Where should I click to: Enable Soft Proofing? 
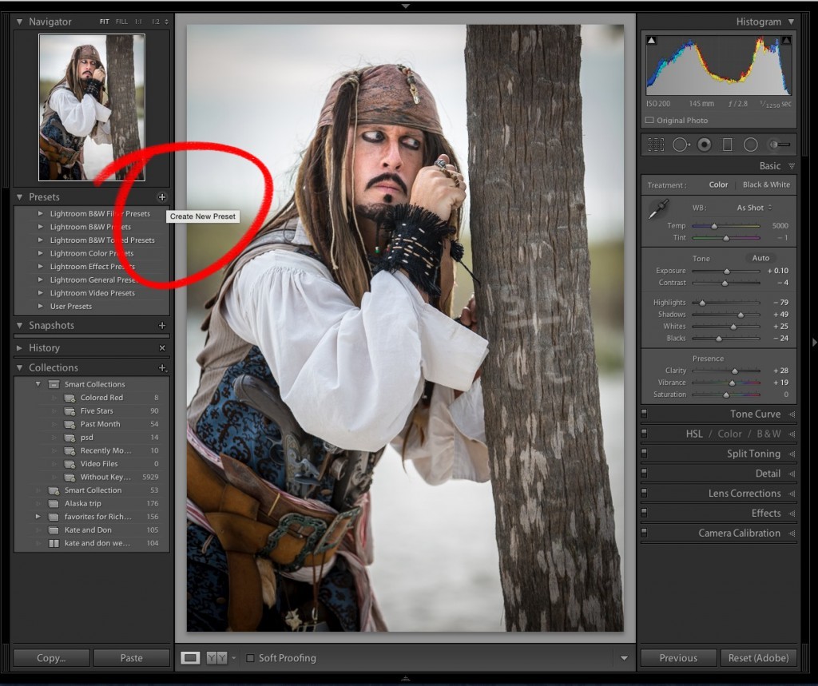click(251, 658)
